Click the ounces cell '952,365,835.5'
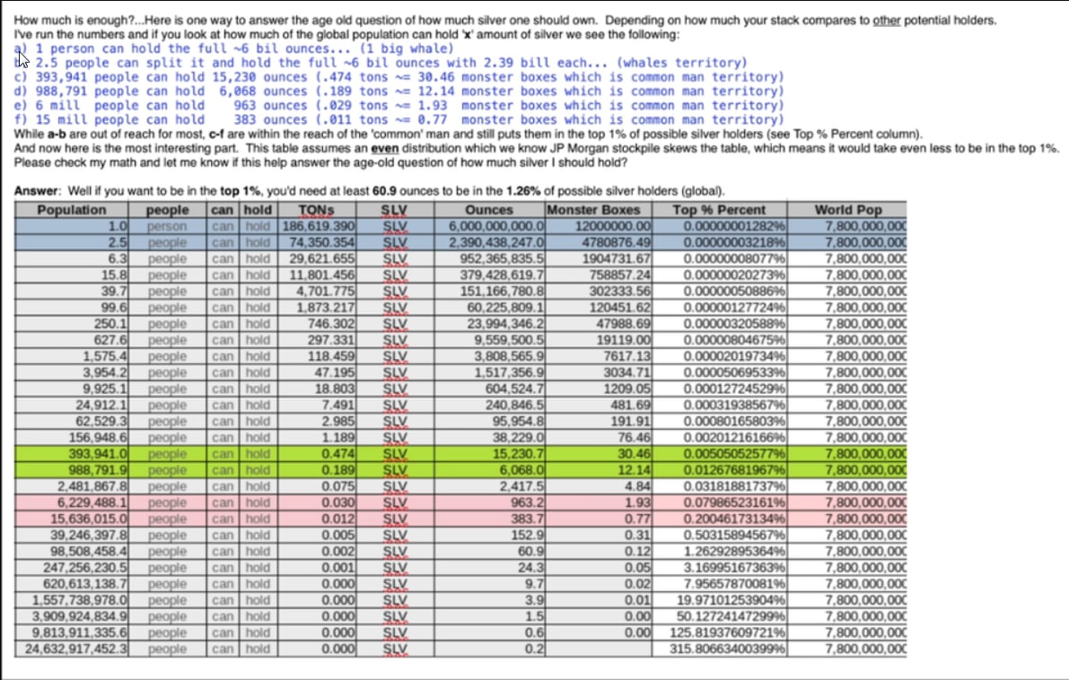1069x680 pixels. point(489,259)
